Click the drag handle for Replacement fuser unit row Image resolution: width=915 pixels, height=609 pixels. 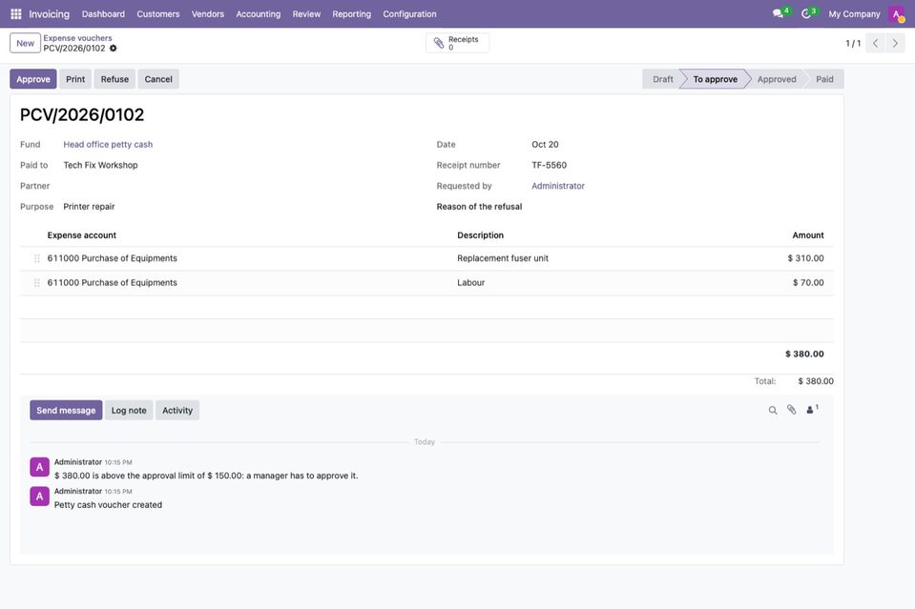tap(37, 258)
